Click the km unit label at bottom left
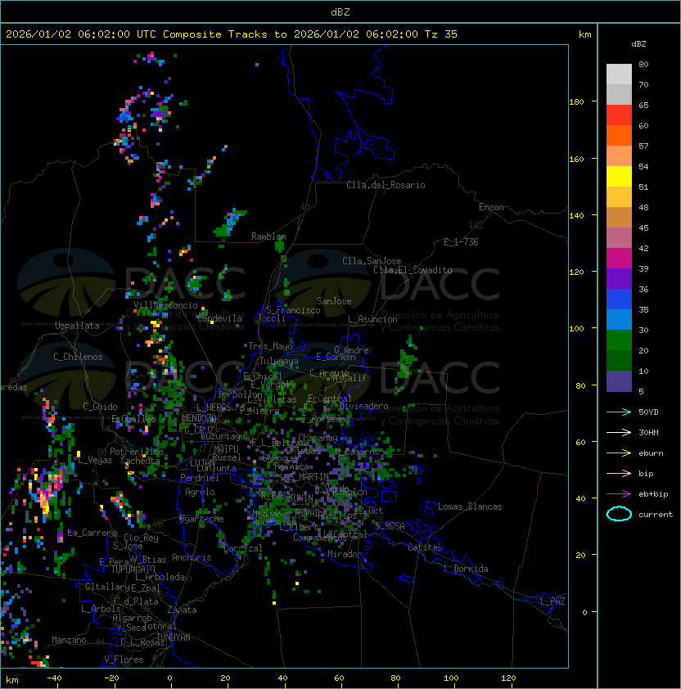Viewport: 681px width, 689px height. pos(11,679)
